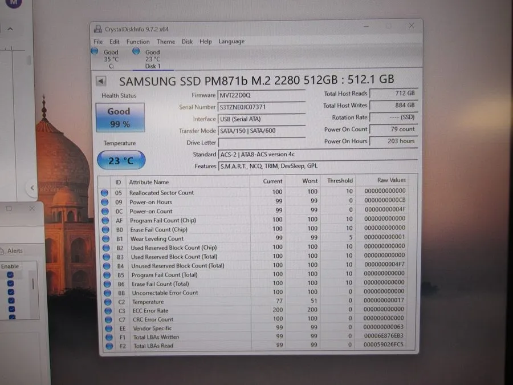Click the Features field

coord(317,166)
